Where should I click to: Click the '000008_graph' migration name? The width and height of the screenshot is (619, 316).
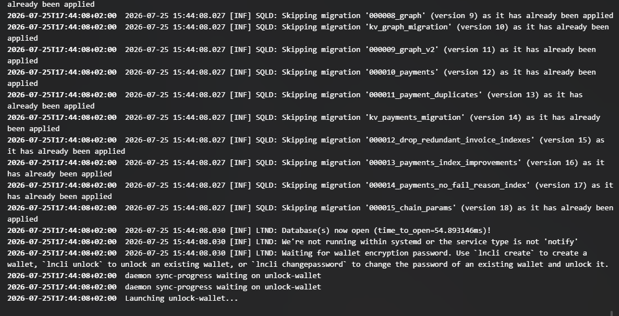click(395, 16)
